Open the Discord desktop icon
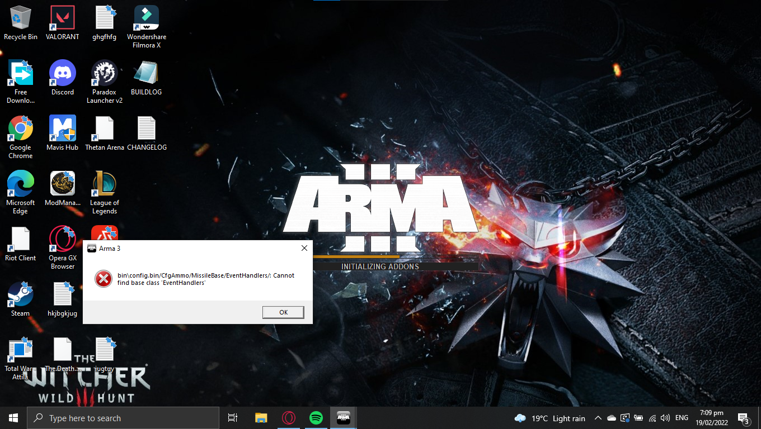 click(62, 74)
